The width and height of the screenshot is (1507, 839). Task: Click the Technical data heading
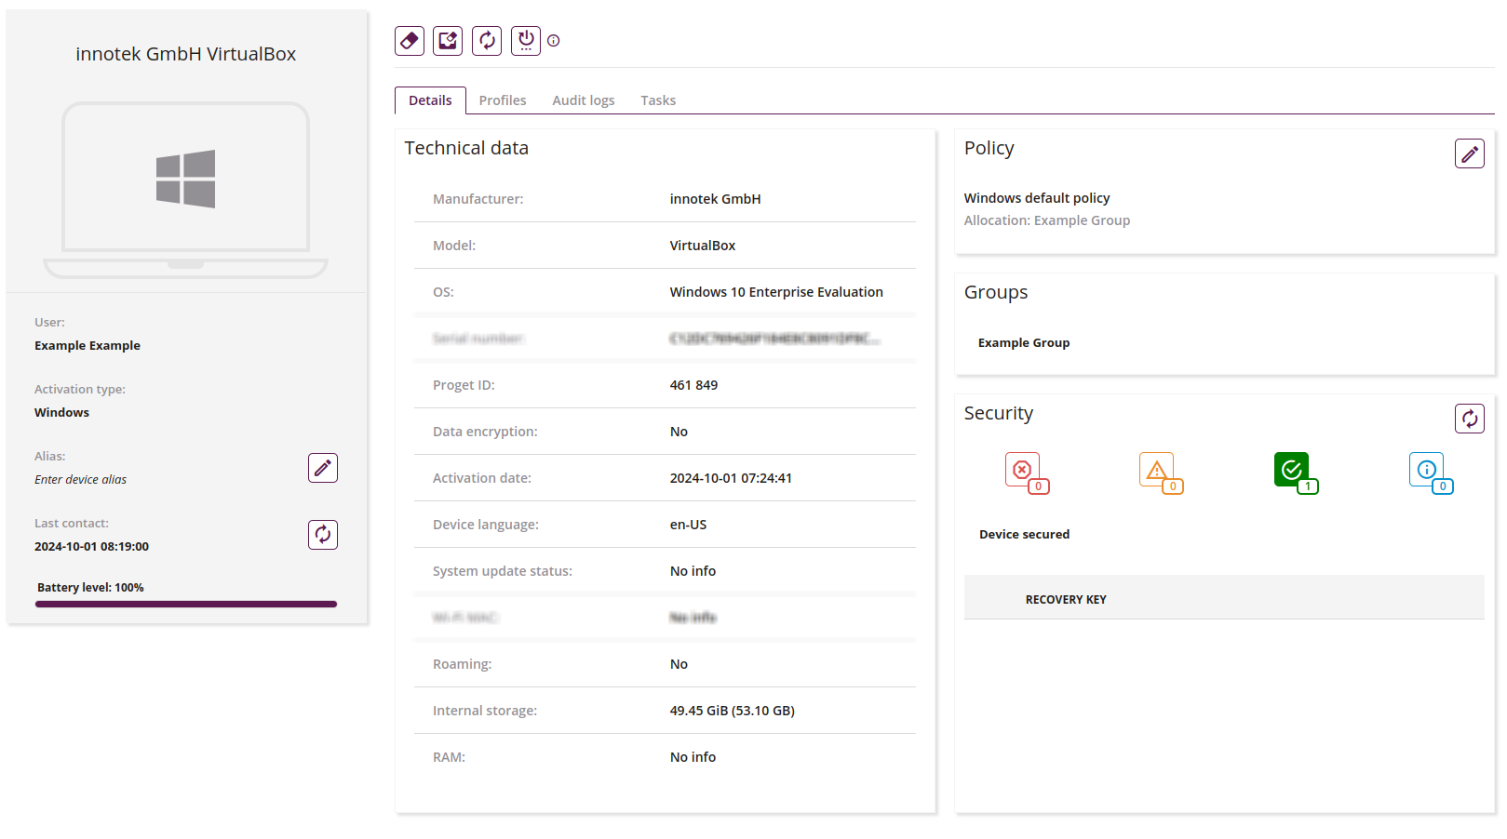pyautogui.click(x=466, y=148)
